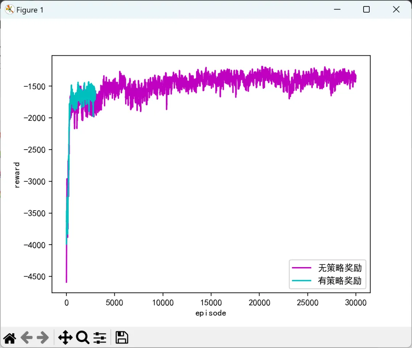Go back to previous view using left arrow

click(x=26, y=337)
